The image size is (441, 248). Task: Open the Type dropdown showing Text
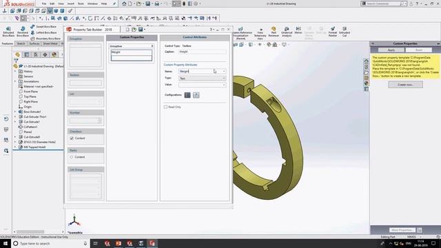pyautogui.click(x=224, y=78)
